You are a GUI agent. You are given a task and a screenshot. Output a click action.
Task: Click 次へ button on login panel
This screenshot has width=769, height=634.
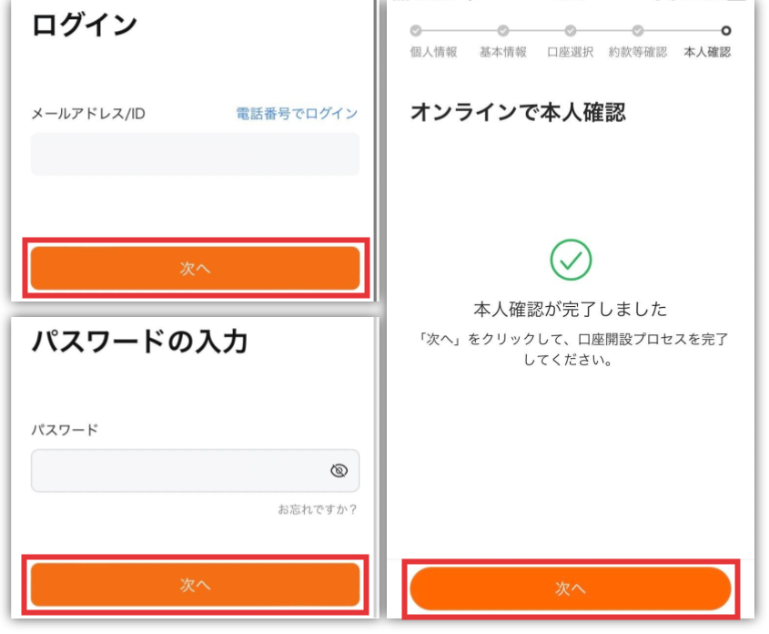[x=195, y=268]
